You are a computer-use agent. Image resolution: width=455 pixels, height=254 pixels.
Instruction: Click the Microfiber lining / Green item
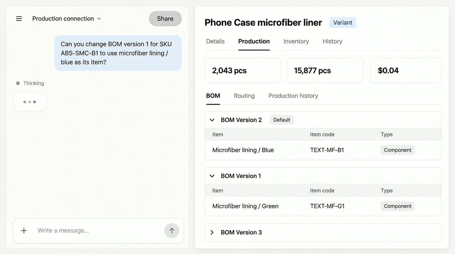[245, 206]
